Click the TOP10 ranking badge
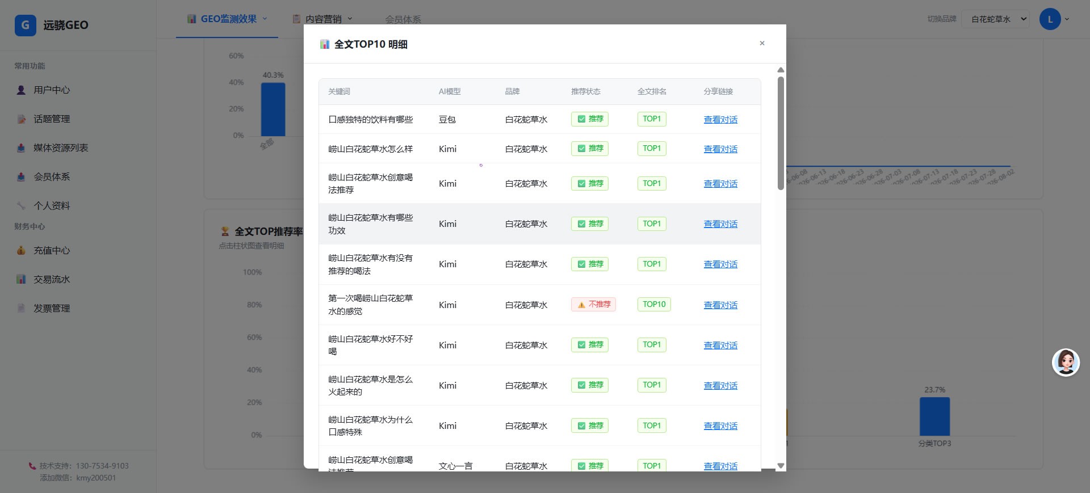 [x=654, y=305]
